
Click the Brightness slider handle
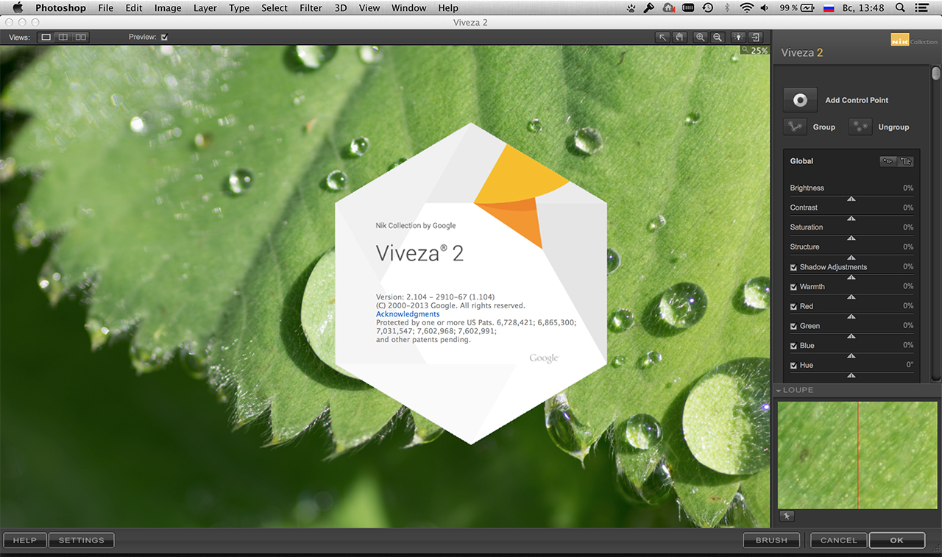point(851,199)
